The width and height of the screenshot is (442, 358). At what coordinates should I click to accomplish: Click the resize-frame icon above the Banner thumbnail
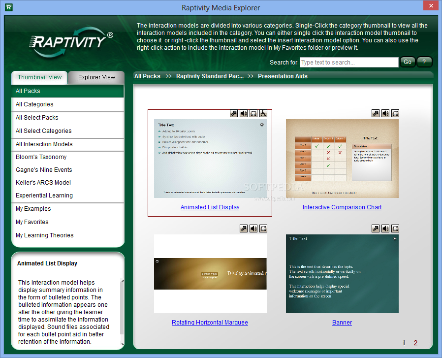395,228
